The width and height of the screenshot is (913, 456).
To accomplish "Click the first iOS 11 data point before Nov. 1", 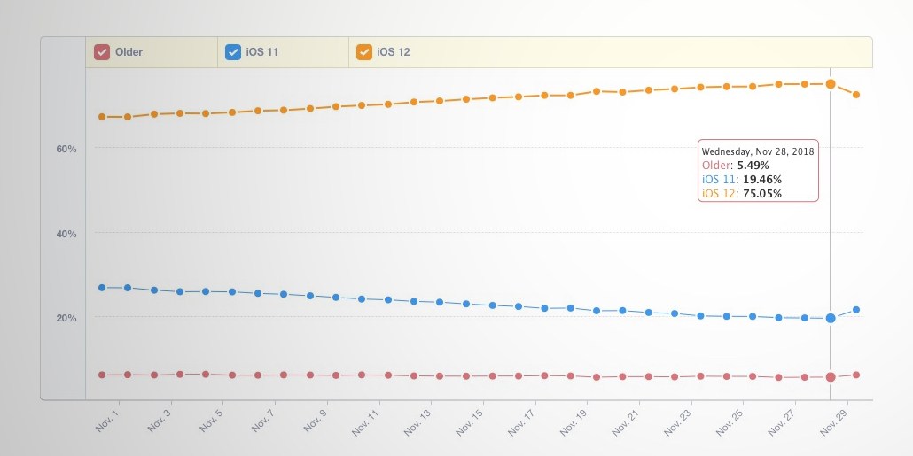I will coord(102,288).
